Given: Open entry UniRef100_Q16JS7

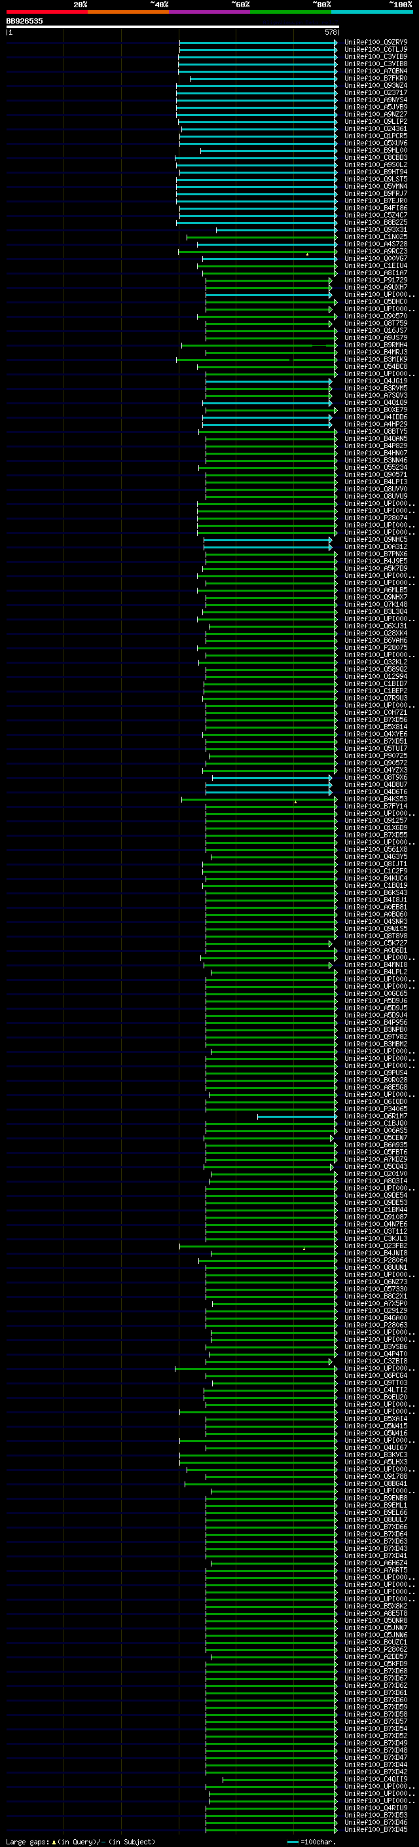Looking at the screenshot, I should pyautogui.click(x=376, y=330).
